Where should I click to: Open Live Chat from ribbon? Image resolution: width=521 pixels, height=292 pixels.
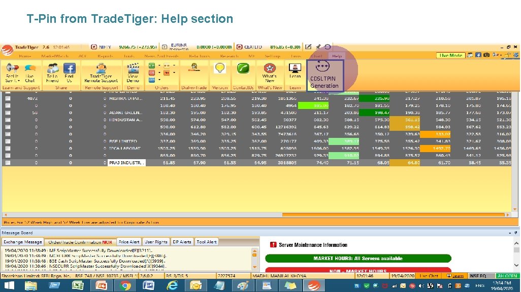tap(30, 72)
